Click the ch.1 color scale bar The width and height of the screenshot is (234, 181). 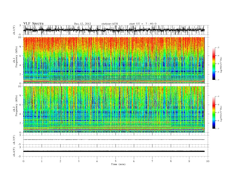(214, 64)
